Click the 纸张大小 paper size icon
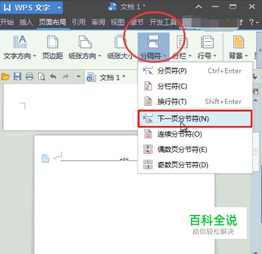262x254 pixels. [120, 42]
